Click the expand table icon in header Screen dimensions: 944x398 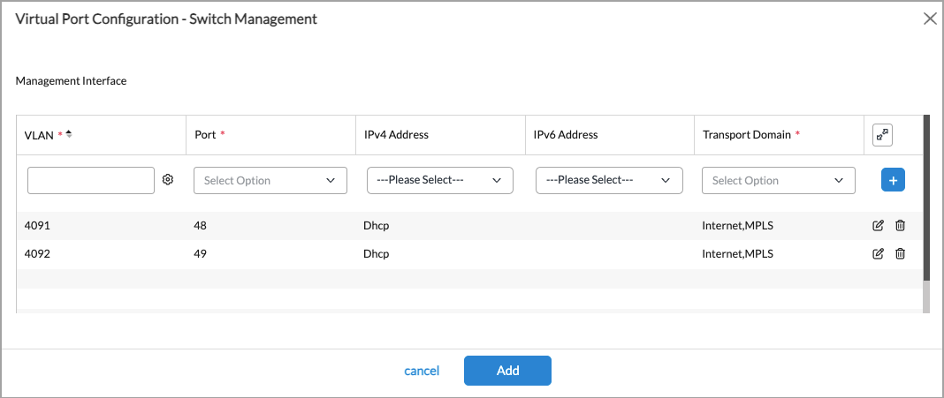click(881, 135)
